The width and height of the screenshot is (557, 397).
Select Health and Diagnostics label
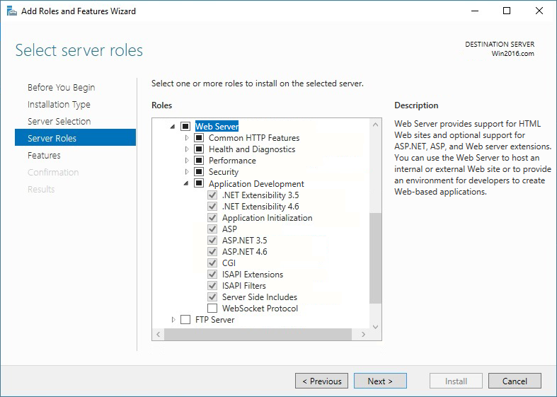(252, 149)
